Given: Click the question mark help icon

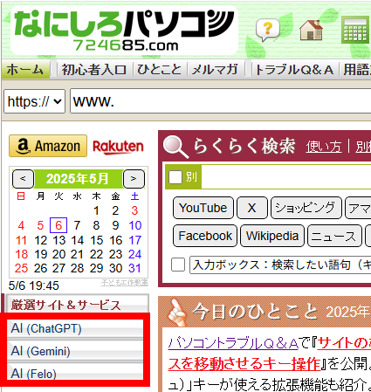Looking at the screenshot, I should [267, 30].
